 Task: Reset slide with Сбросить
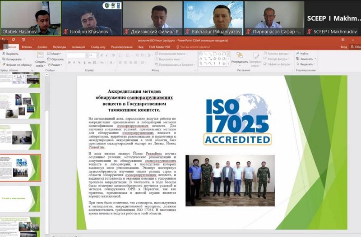tap(56, 59)
